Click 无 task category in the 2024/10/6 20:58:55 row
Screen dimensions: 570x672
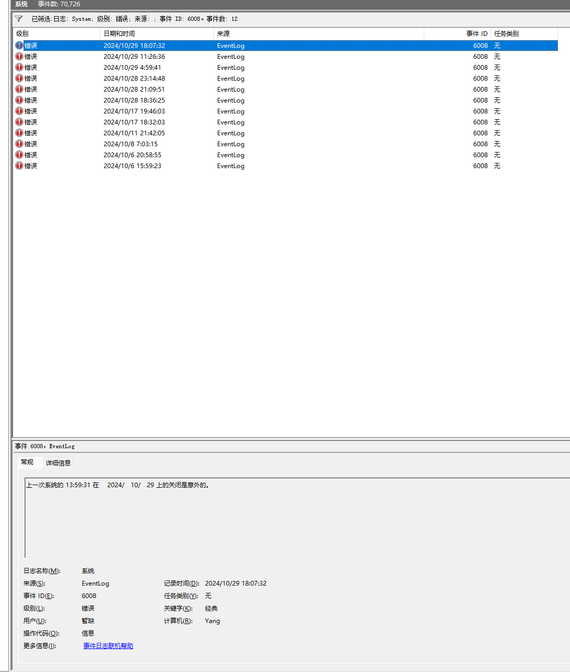[x=497, y=155]
